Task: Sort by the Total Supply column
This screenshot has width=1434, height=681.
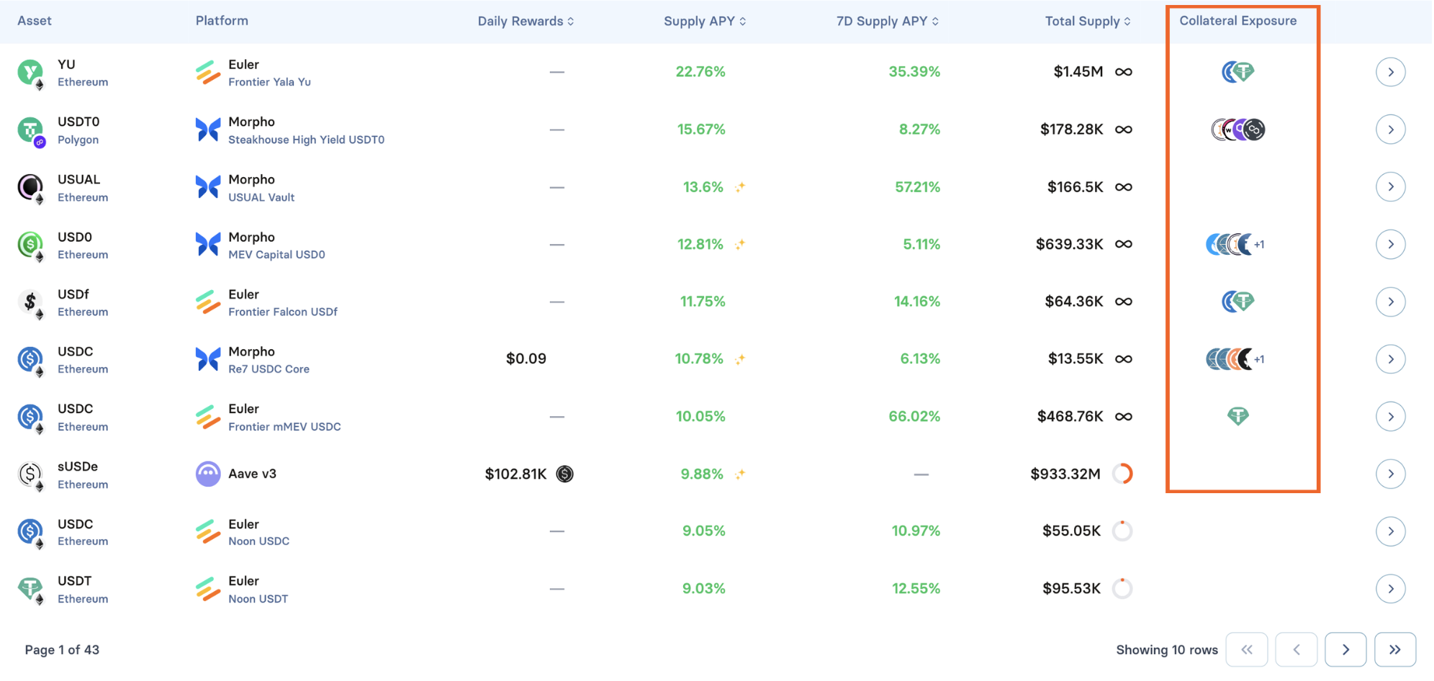Action: pyautogui.click(x=1087, y=22)
